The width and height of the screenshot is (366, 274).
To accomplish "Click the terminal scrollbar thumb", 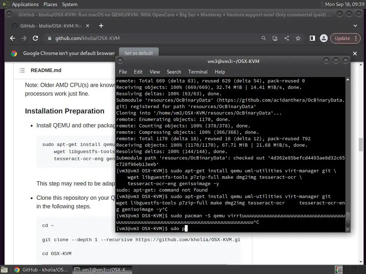I will point(348,219).
